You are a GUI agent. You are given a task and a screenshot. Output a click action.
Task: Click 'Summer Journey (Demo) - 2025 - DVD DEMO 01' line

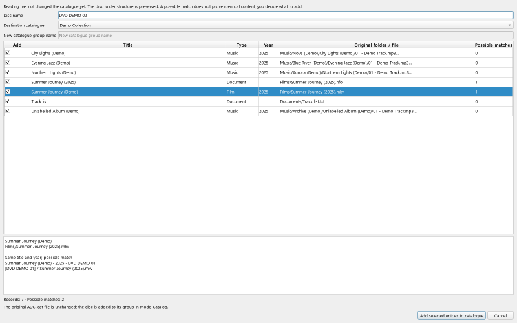tap(50, 263)
